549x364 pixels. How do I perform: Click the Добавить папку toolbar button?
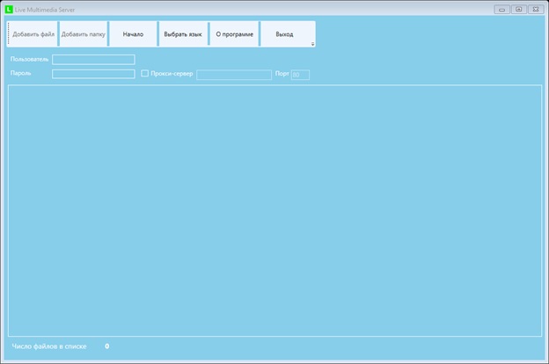tap(84, 34)
